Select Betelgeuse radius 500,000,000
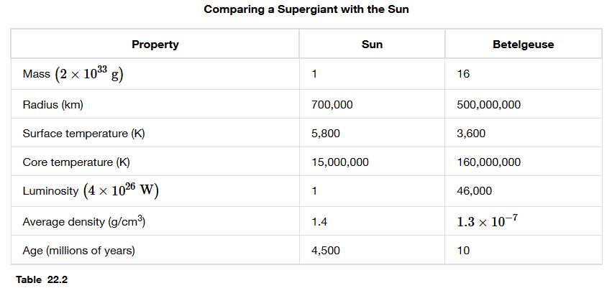612x306 pixels. [488, 104]
